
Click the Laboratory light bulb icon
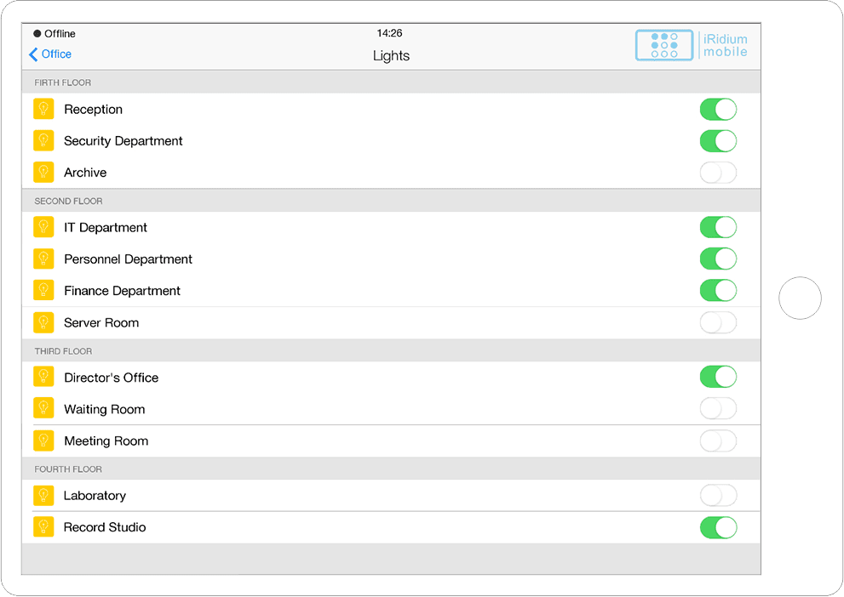click(43, 495)
